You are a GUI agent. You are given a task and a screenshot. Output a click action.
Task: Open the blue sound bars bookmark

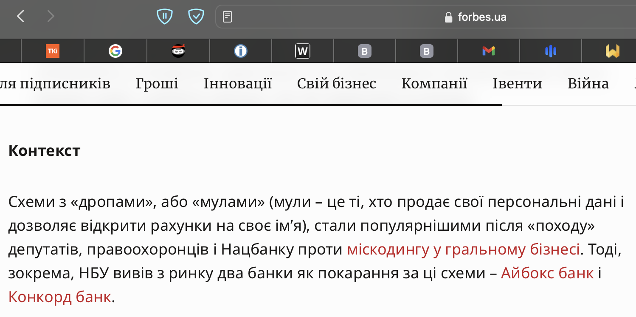point(551,51)
